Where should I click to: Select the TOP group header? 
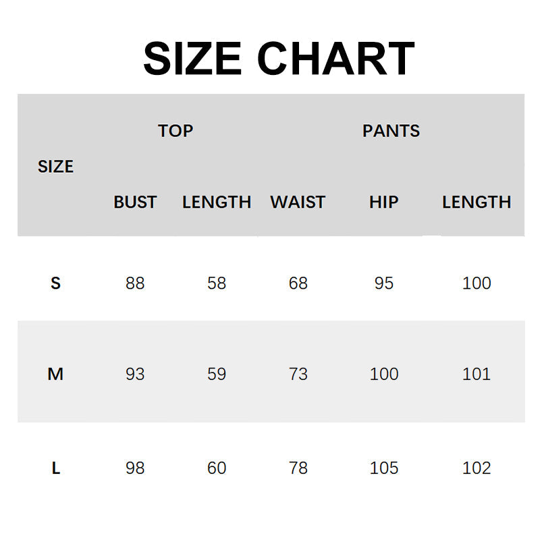[x=175, y=131]
